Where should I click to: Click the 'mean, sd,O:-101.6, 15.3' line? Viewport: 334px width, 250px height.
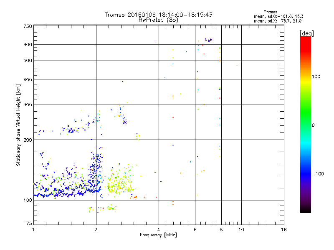coord(278,16)
